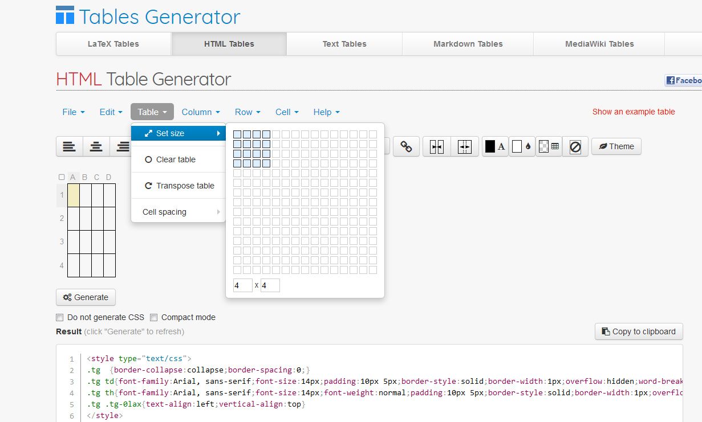The width and height of the screenshot is (702, 422).
Task: Click table cell at column D, row 4
Action: pos(109,265)
